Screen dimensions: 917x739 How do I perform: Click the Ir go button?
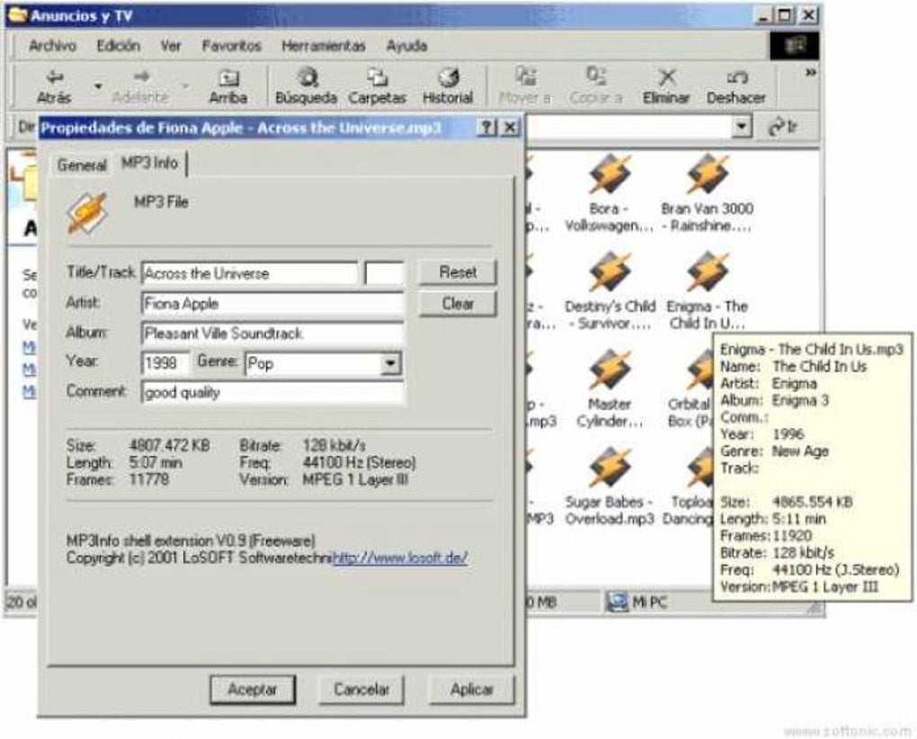coord(782,126)
